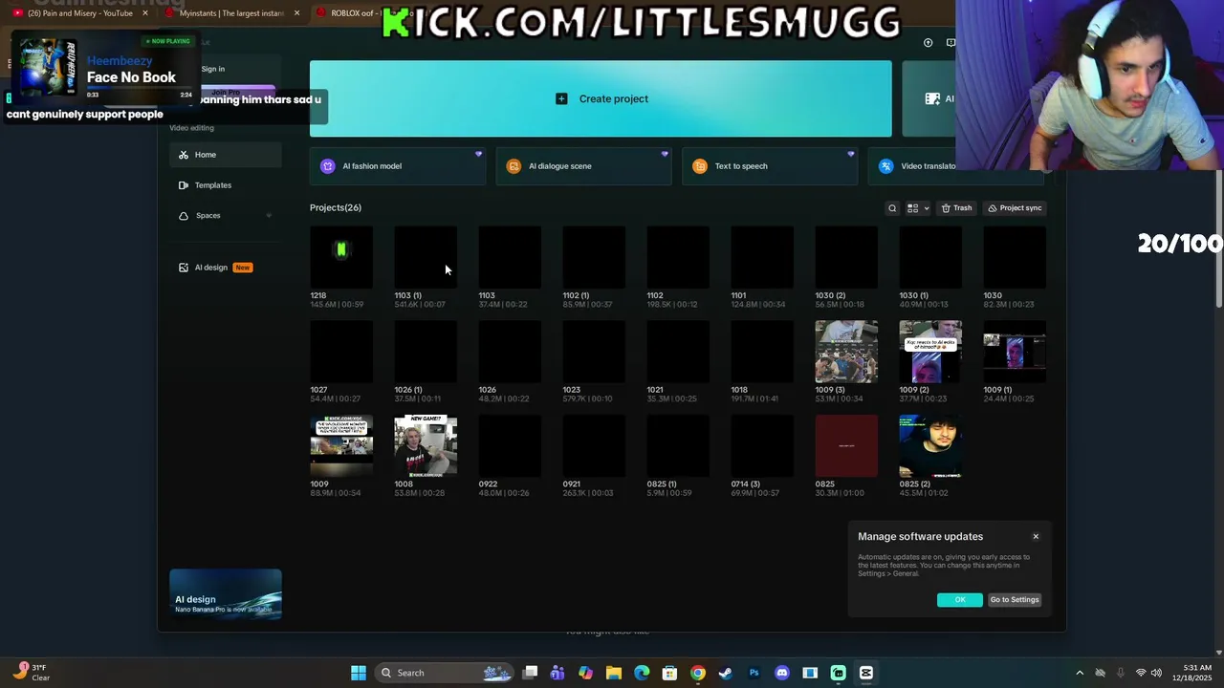Open Discord from the taskbar
Screen dimensions: 1224x688
click(782, 673)
